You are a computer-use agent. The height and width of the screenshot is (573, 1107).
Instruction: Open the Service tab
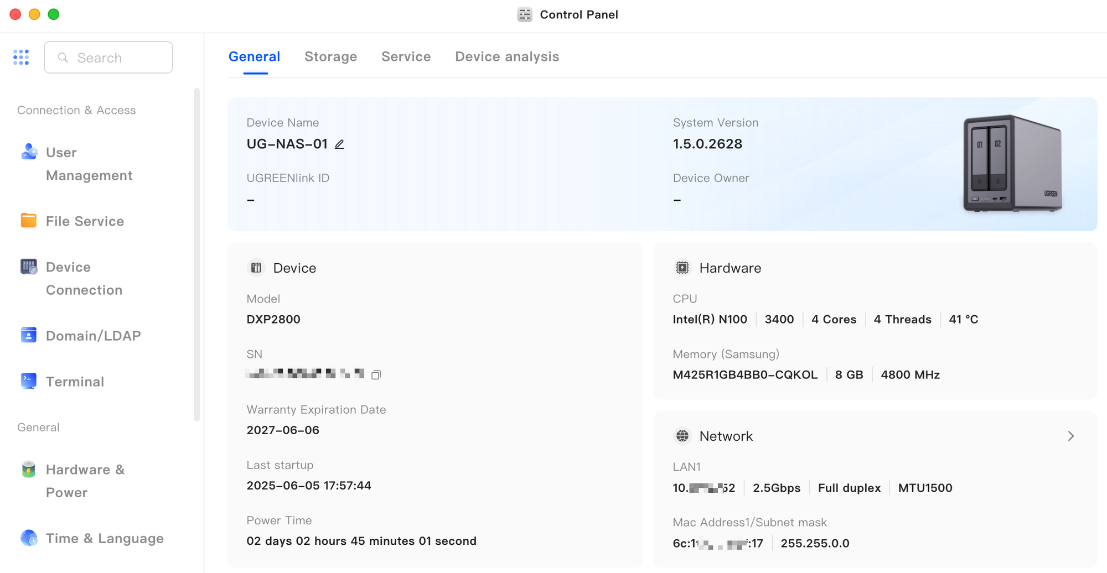pyautogui.click(x=406, y=56)
